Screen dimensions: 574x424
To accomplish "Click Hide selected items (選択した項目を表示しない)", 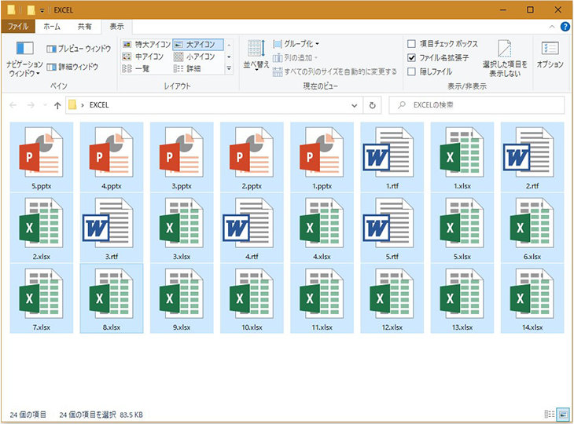I will [505, 58].
